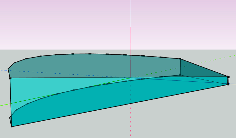Click the small rectangle at the model's right tip
The image size is (236, 138).
tap(228, 80)
